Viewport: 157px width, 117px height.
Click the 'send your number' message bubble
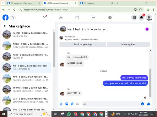tap(125, 83)
